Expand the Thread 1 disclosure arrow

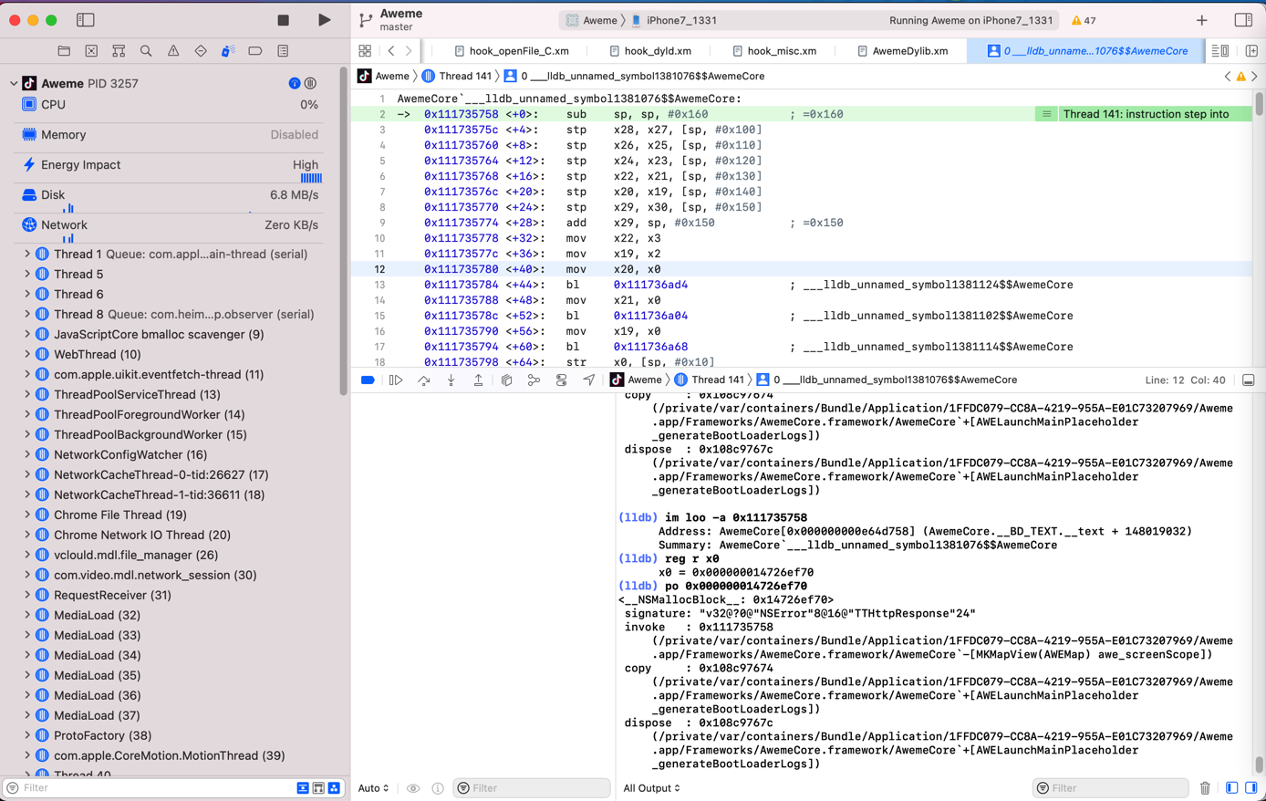pos(27,255)
